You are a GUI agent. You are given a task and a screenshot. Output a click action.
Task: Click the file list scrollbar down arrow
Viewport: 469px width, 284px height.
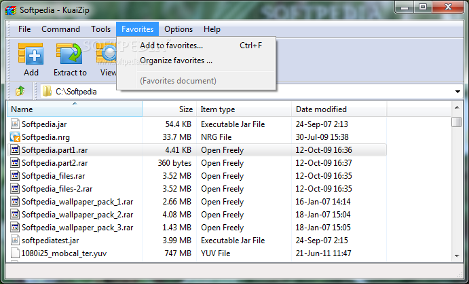[x=457, y=255]
